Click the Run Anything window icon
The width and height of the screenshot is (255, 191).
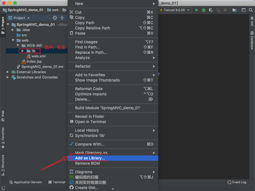point(243,10)
